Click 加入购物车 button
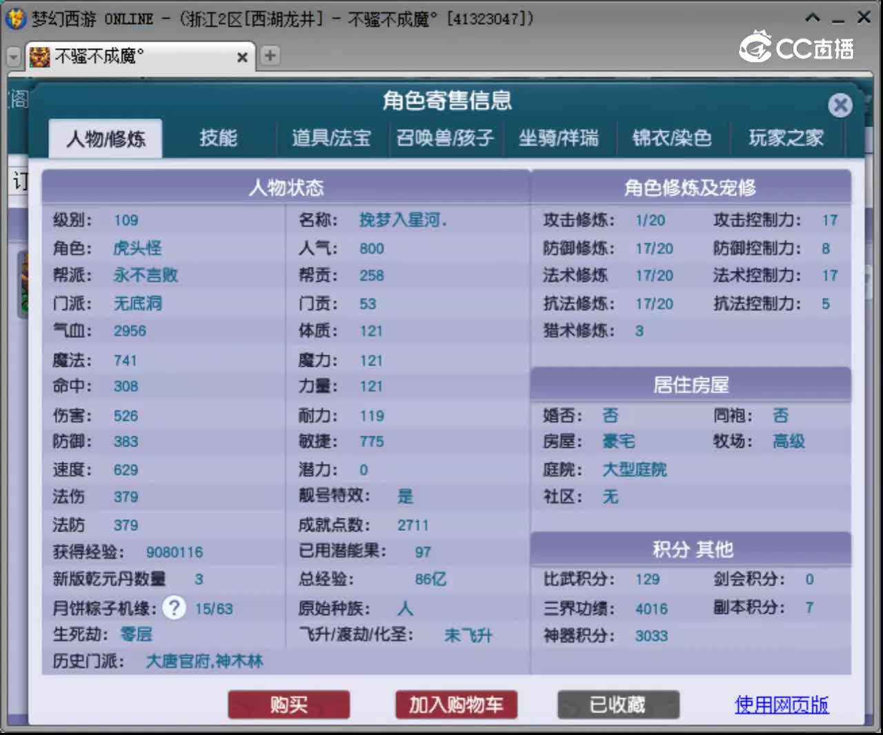 coord(456,705)
